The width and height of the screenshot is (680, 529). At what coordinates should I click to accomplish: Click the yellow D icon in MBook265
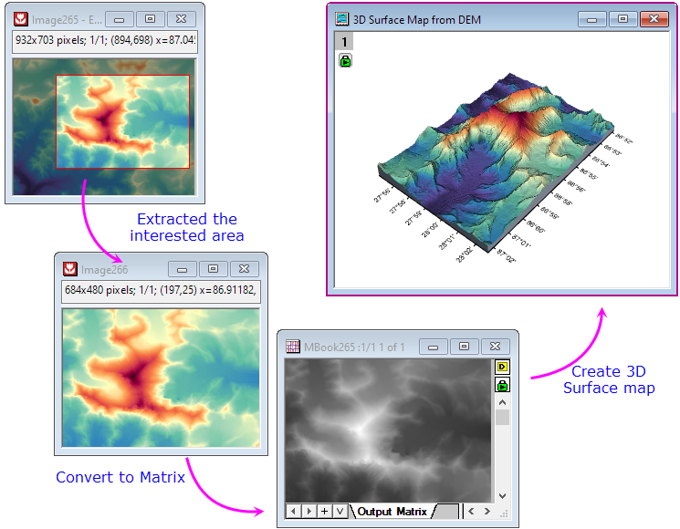click(x=502, y=368)
